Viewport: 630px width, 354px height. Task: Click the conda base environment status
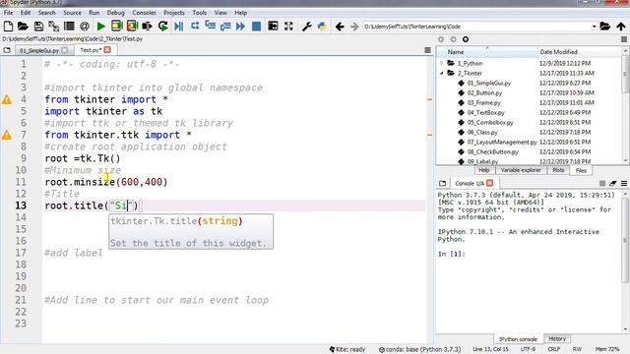tap(420, 350)
